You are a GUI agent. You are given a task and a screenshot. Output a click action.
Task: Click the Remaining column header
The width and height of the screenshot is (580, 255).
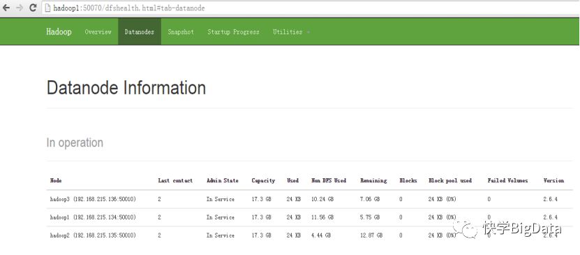click(373, 181)
